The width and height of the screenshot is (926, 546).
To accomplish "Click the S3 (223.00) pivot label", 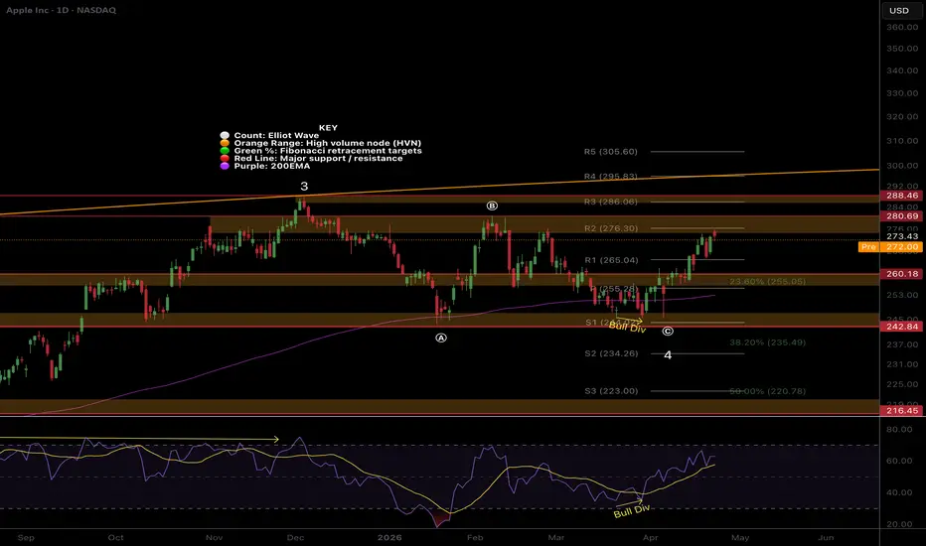I will [611, 391].
